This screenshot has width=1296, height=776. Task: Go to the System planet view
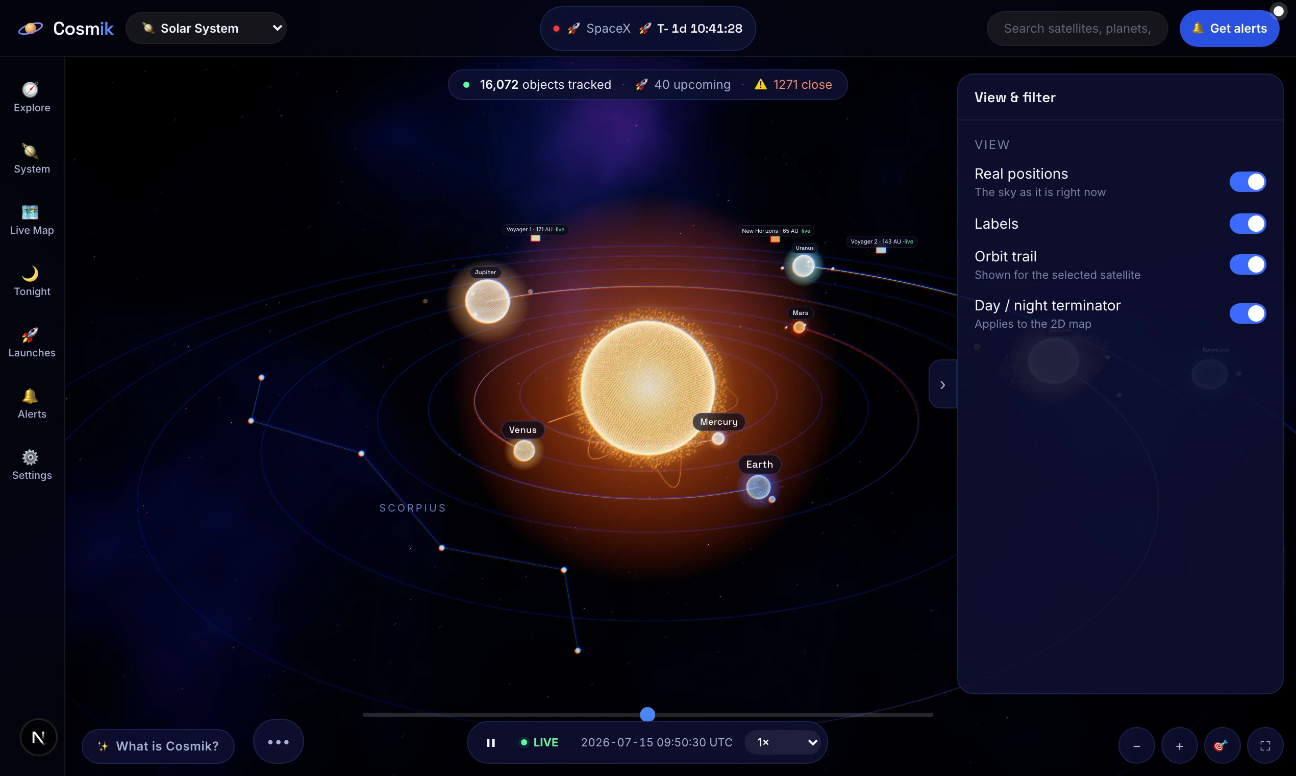(32, 158)
